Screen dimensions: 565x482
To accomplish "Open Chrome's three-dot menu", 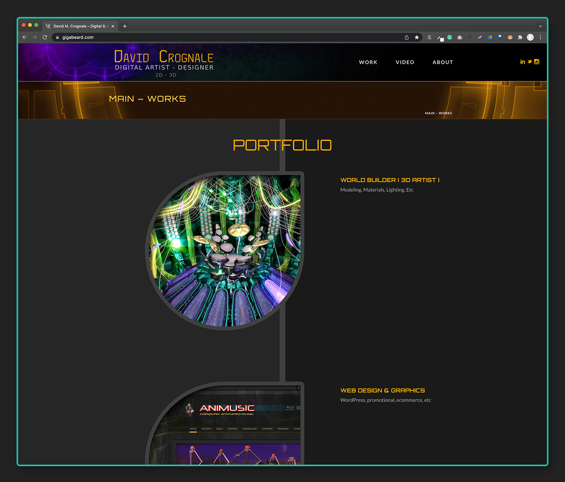I will pyautogui.click(x=540, y=37).
